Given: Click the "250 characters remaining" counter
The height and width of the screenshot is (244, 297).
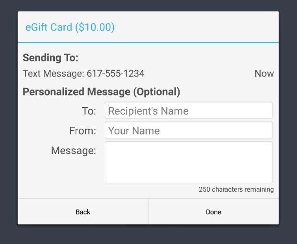Looking at the screenshot, I should 236,189.
